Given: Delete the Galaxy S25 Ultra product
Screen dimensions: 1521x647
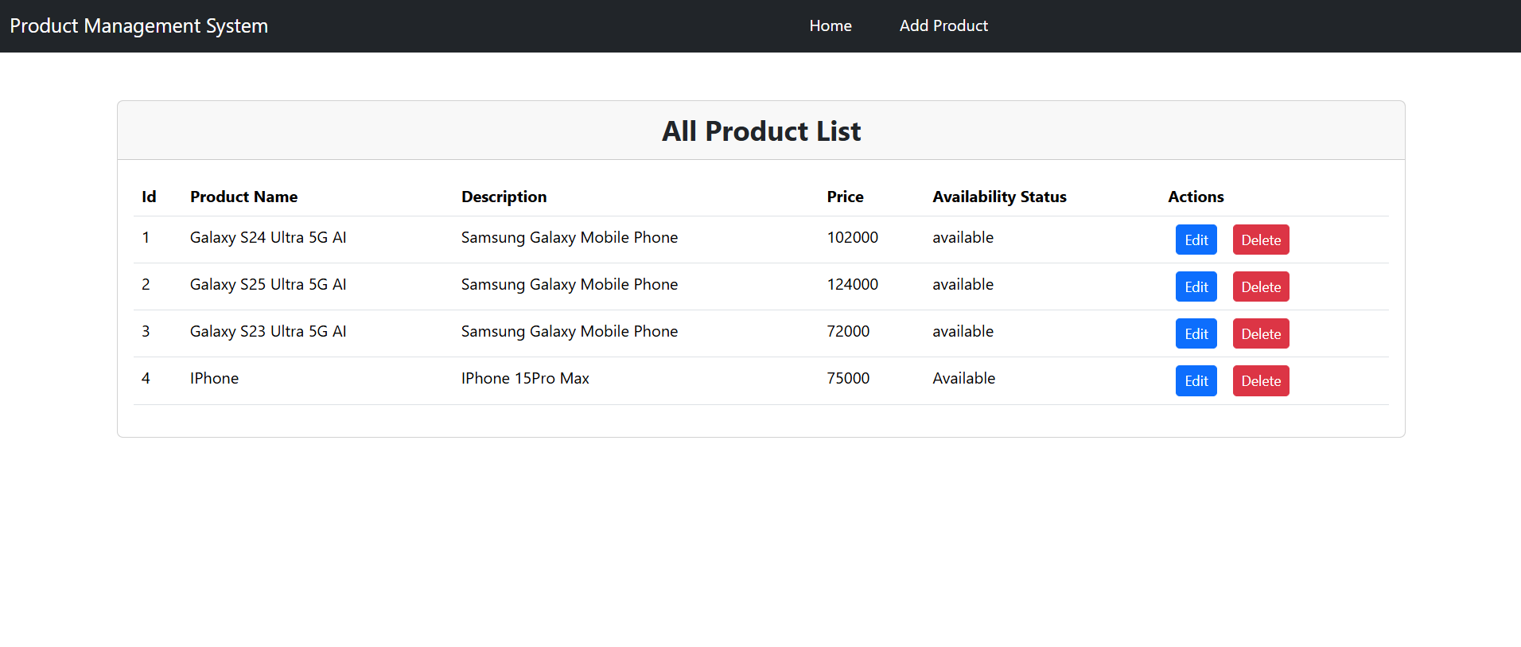Looking at the screenshot, I should pos(1261,286).
